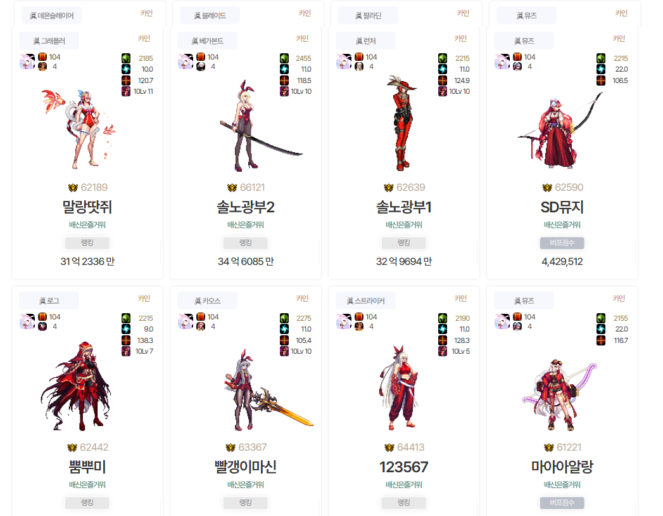Click the green orb icon on 빨갱이마신 card
This screenshot has width=663, height=516.
[x=284, y=318]
